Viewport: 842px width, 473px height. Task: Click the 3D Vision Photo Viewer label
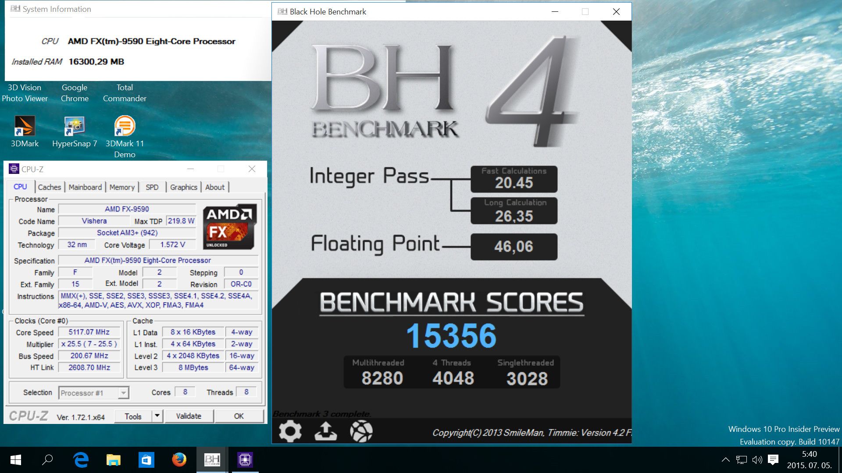point(25,93)
